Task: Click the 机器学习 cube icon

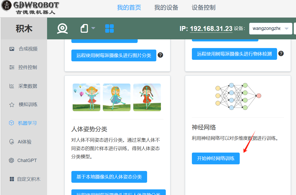Action: pyautogui.click(x=12, y=123)
